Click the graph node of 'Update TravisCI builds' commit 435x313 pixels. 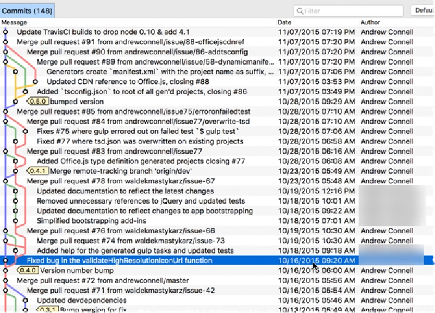5,32
